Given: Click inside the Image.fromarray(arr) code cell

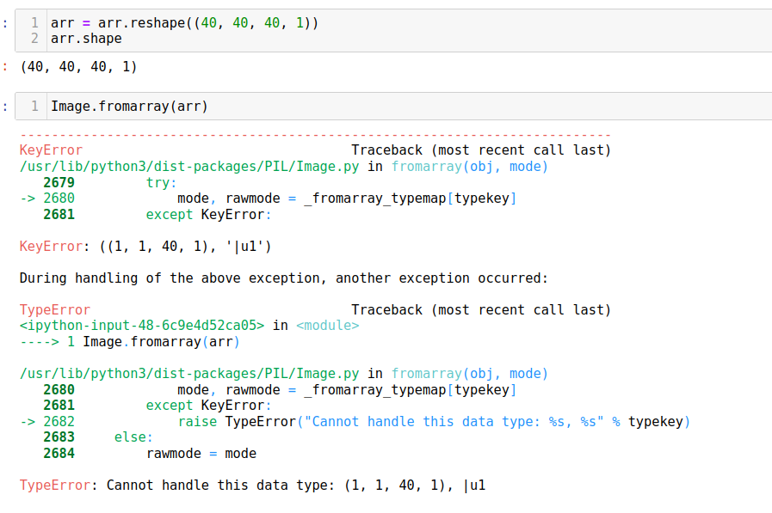Looking at the screenshot, I should [x=129, y=107].
